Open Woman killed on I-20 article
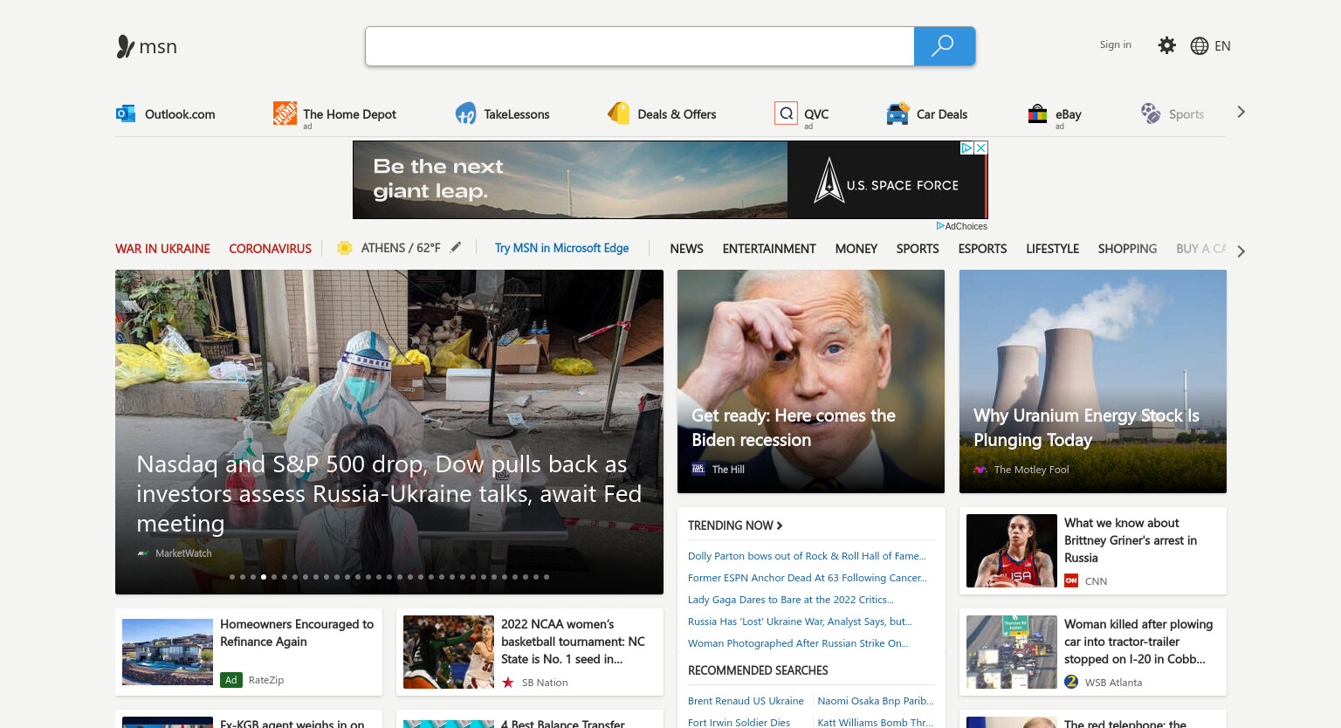Viewport: 1341px width, 728px height. tap(1093, 652)
